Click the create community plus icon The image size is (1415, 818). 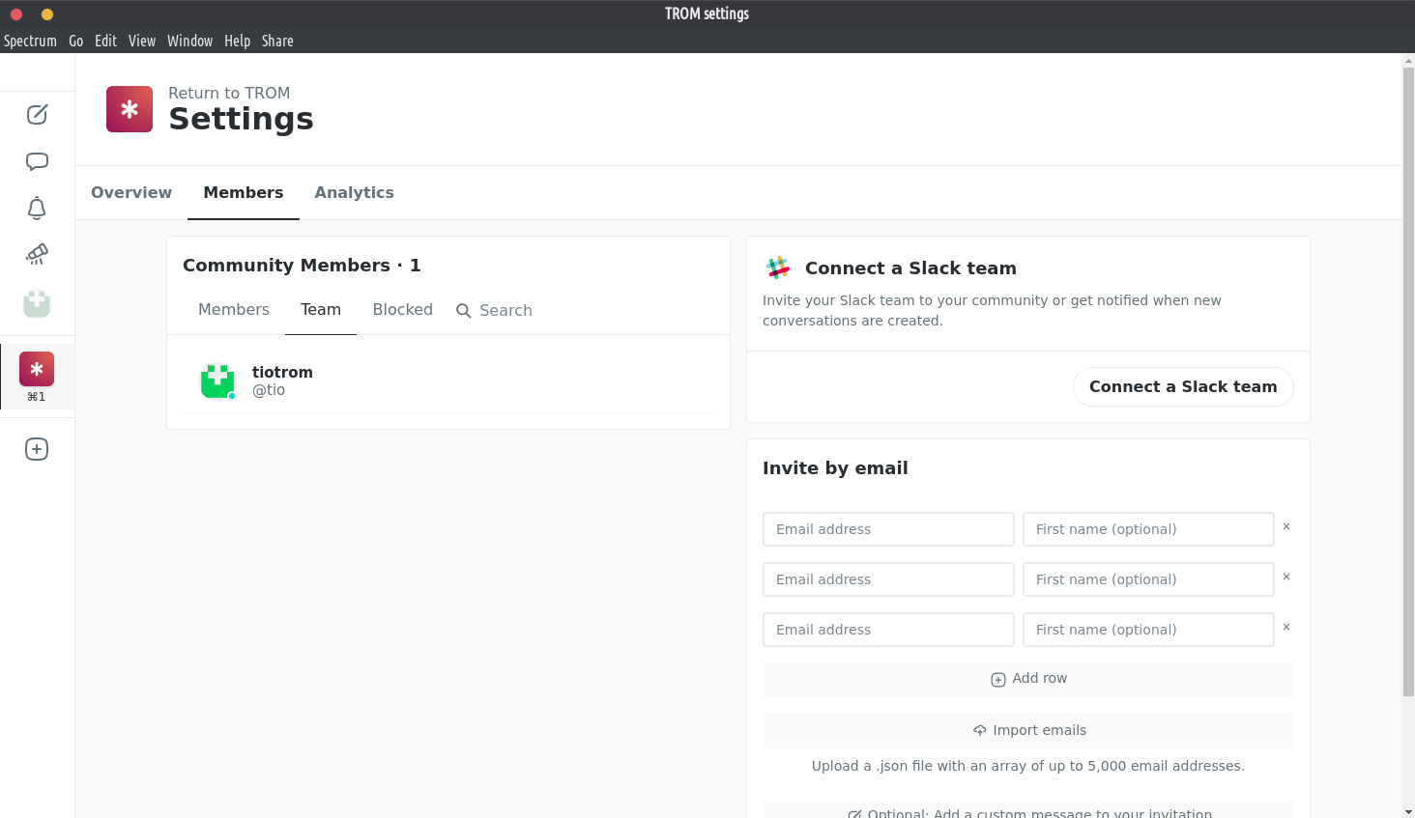coord(37,449)
